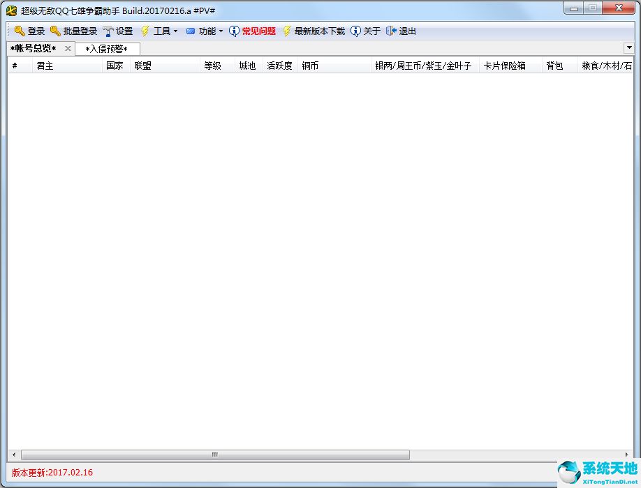Click the 版本更新:2017.02.16 status text
Image resolution: width=641 pixels, height=488 pixels.
(x=52, y=473)
